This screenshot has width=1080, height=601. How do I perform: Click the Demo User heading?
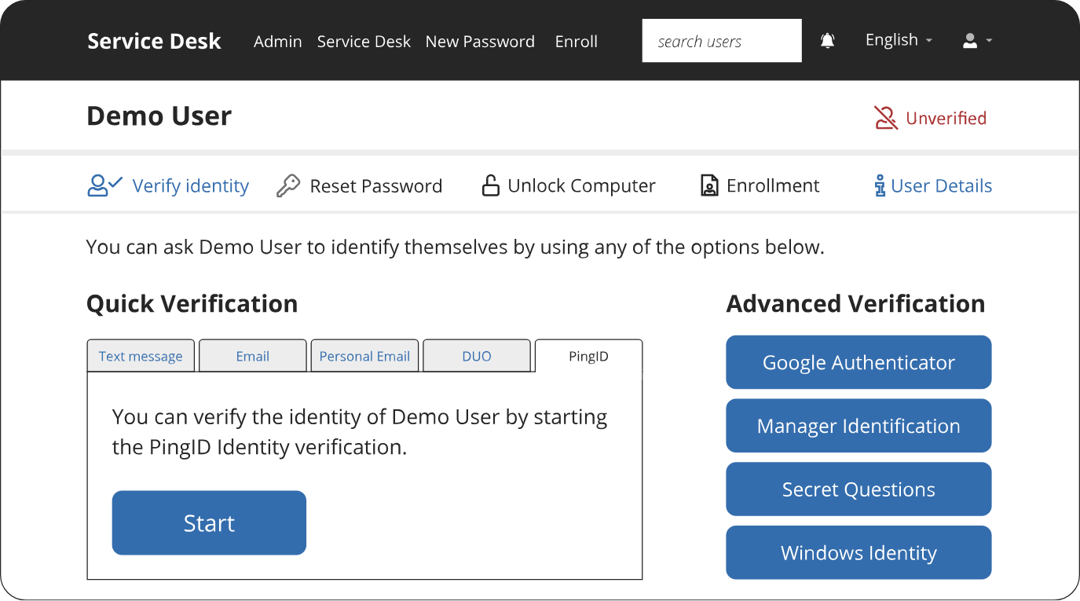(159, 116)
